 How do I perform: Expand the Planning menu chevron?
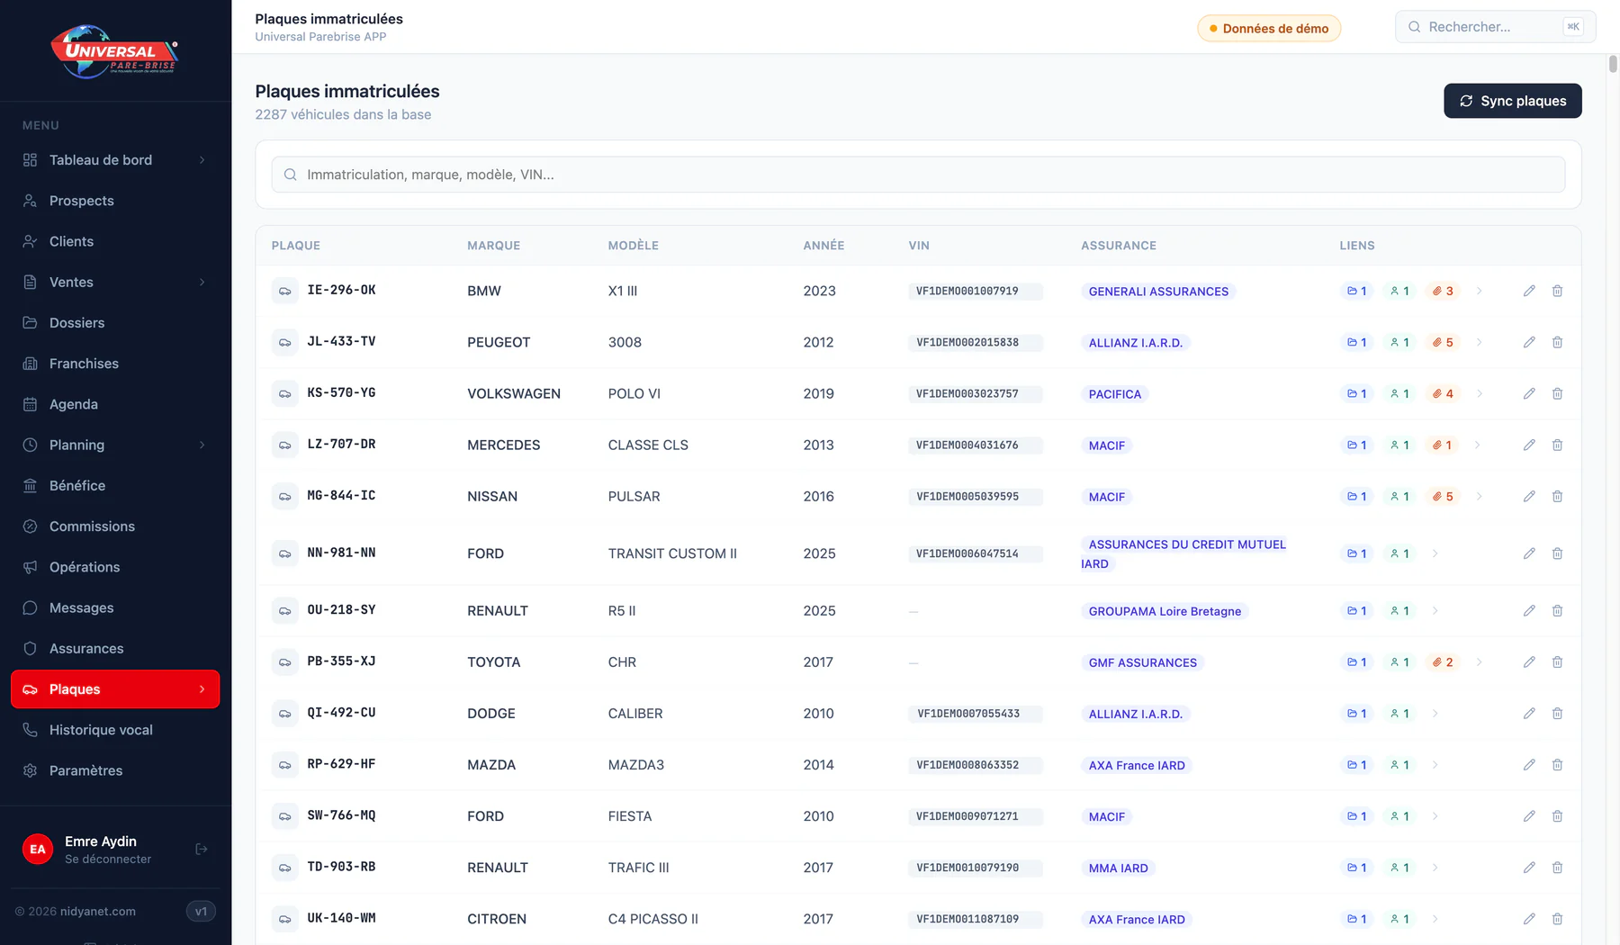202,445
